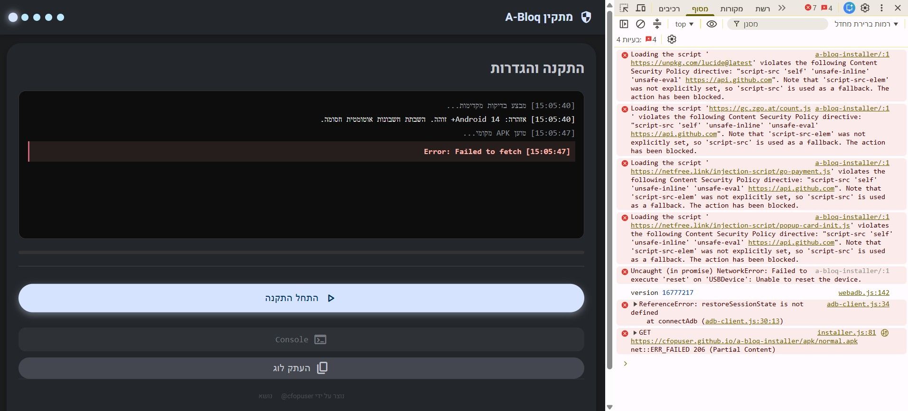
Task: Open the Console button in installer
Action: pyautogui.click(x=301, y=339)
